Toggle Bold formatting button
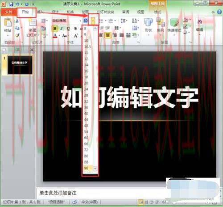The image size is (223, 207). pos(55,28)
